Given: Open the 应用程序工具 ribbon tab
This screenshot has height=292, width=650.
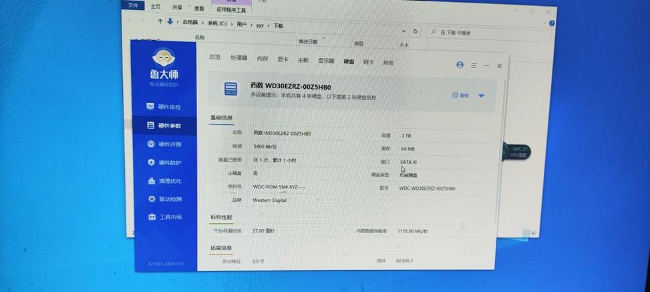Looking at the screenshot, I should [x=231, y=9].
